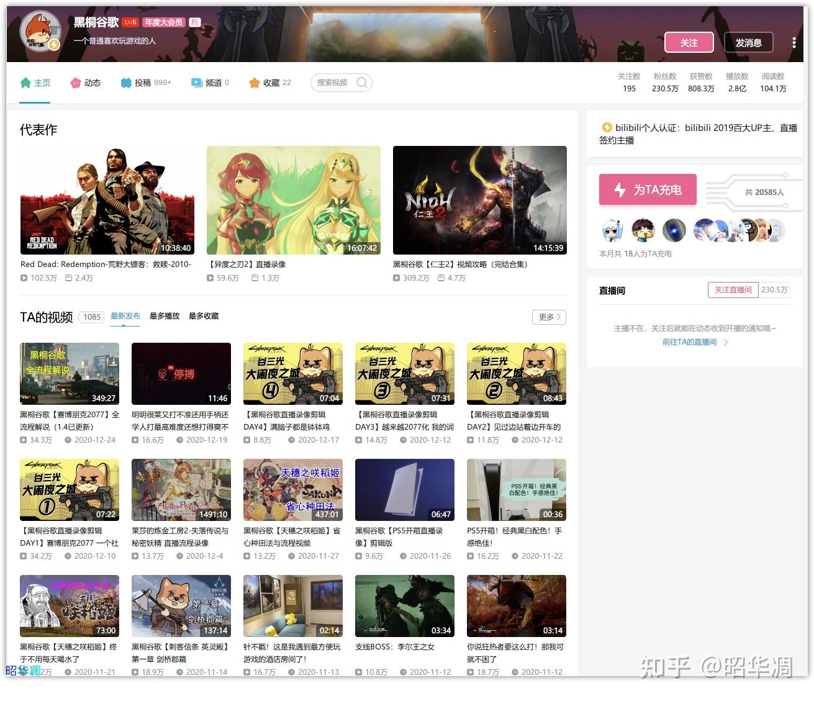
Task: Click the LV6 level badge
Action: coord(130,22)
